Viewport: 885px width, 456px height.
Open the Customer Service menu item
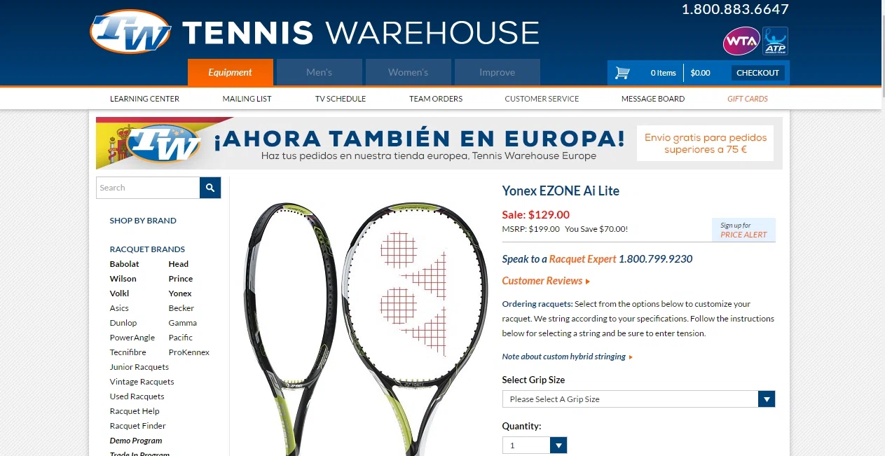pos(542,99)
